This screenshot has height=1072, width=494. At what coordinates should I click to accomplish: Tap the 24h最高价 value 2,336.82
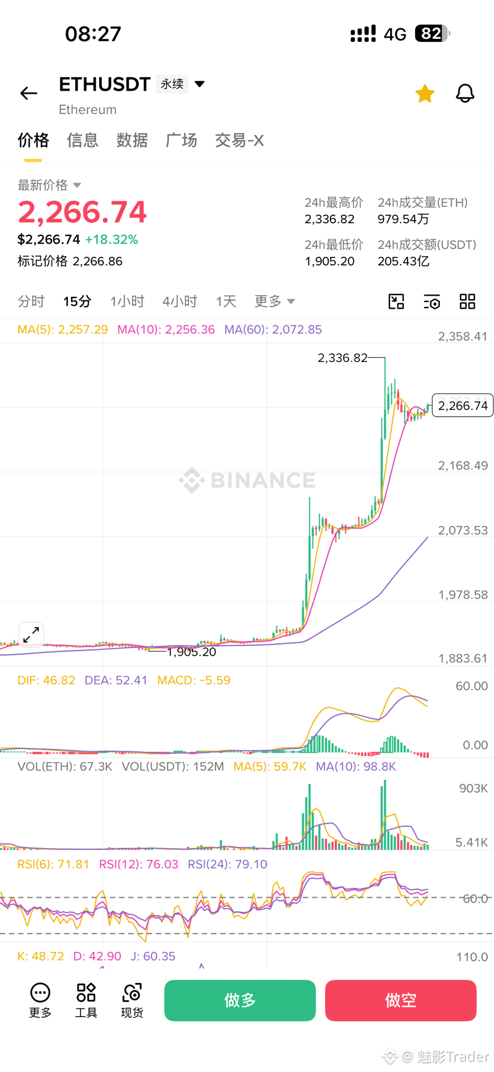tap(330, 219)
